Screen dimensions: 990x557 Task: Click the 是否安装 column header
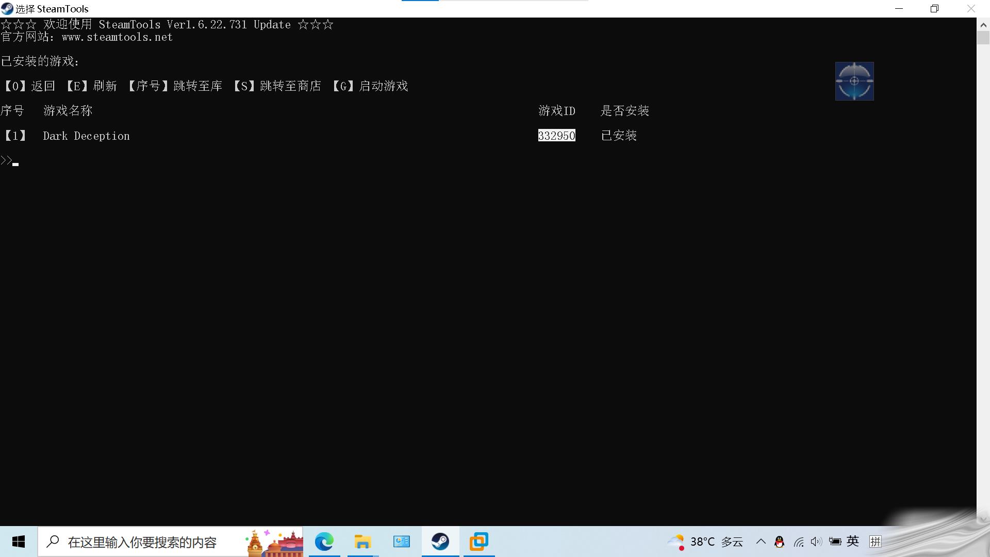pos(624,111)
